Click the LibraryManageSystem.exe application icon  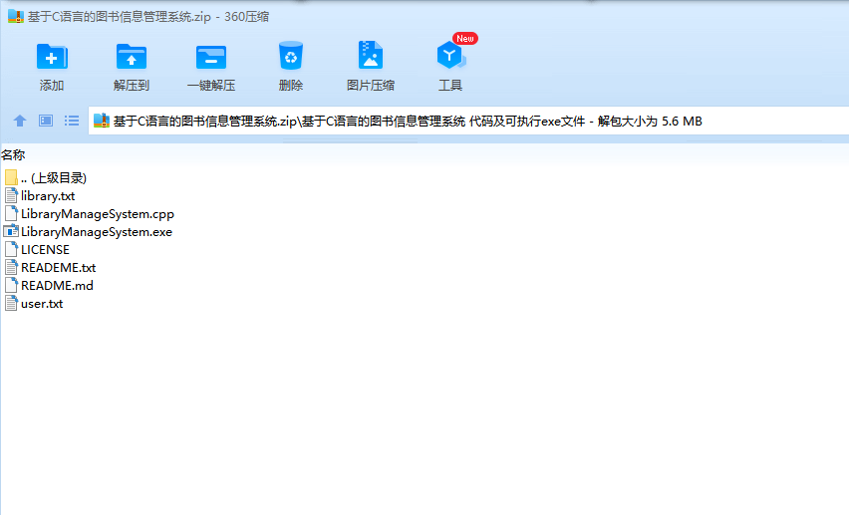pos(11,231)
